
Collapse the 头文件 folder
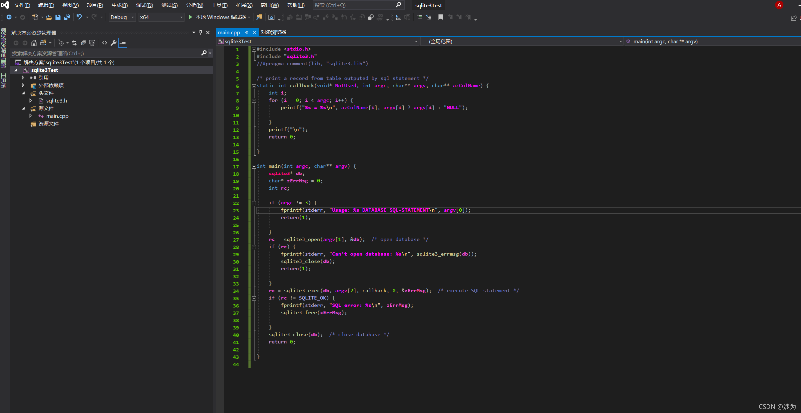[x=23, y=93]
